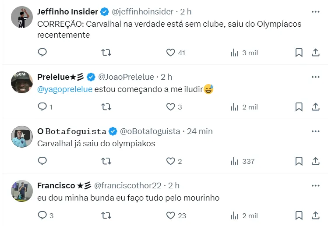
Task: Open more options on Jeffinho Insider's tweet
Action: 315,11
